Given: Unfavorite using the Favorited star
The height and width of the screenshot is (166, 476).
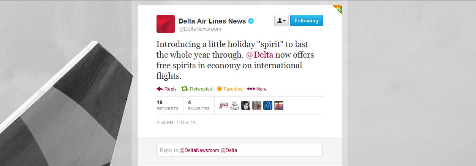Looking at the screenshot, I should coord(229,89).
